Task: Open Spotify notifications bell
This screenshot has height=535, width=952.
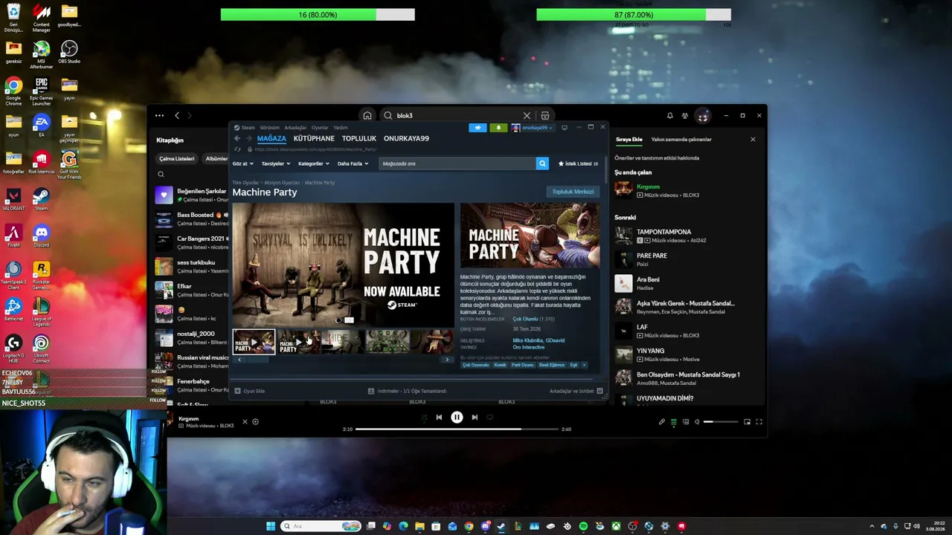Action: point(669,115)
